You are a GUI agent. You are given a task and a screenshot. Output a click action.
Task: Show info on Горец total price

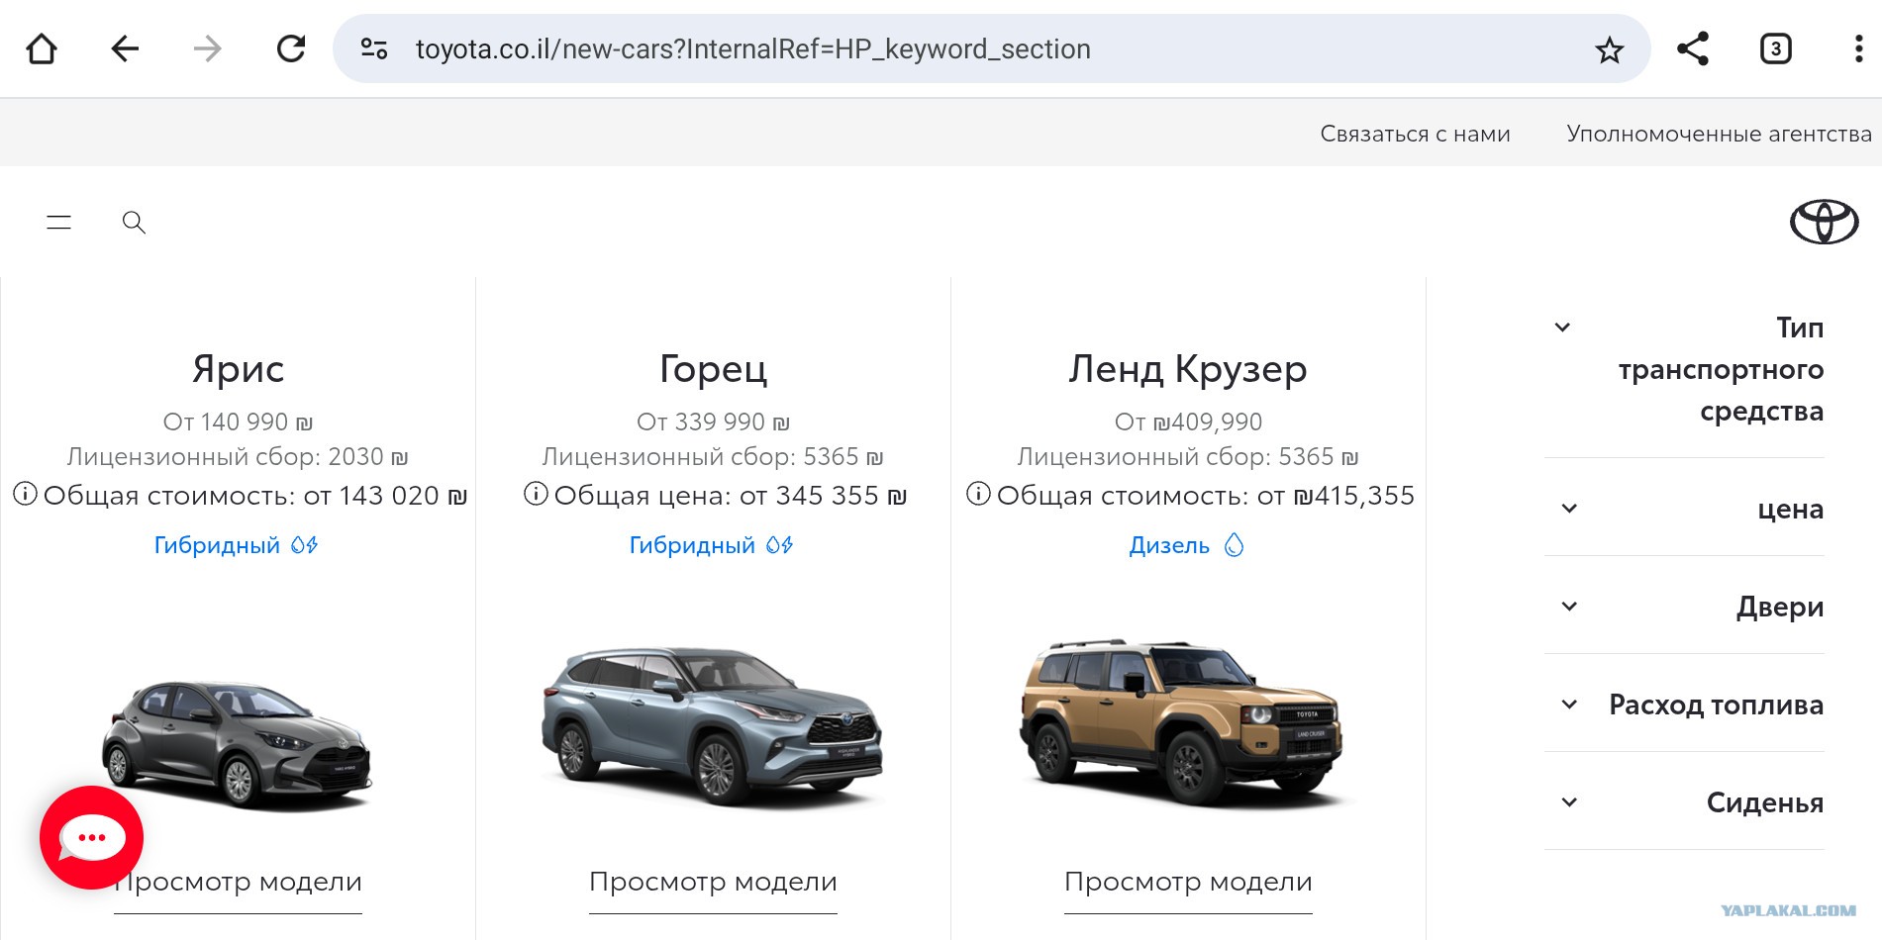[x=536, y=494]
